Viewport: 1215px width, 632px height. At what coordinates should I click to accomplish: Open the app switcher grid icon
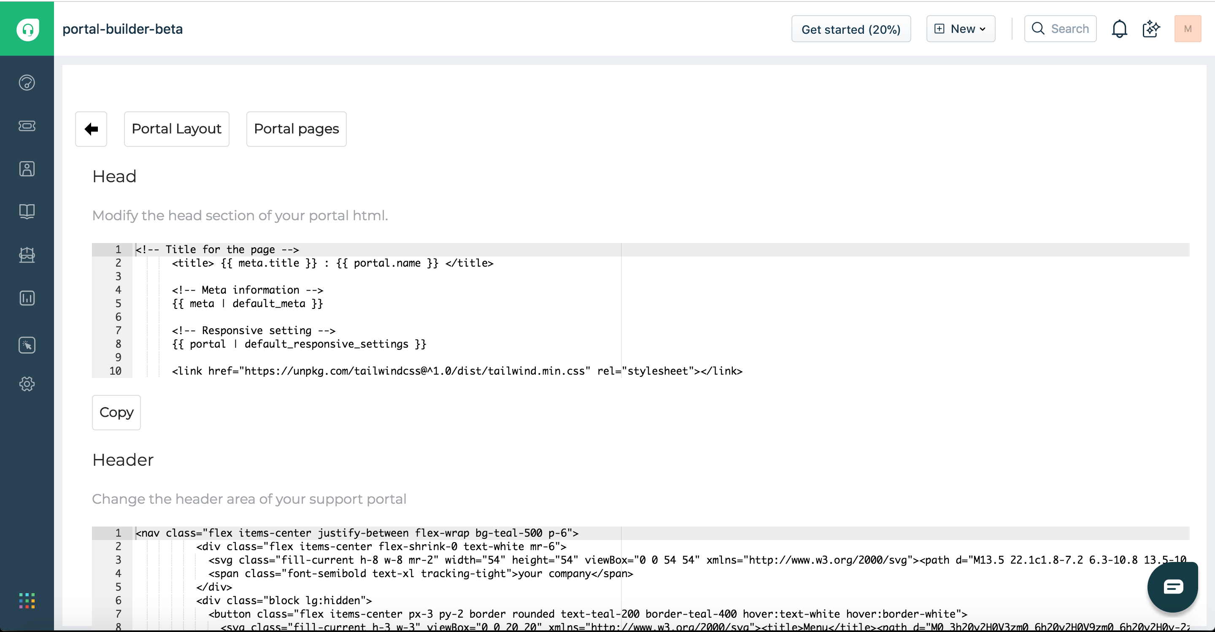27,600
